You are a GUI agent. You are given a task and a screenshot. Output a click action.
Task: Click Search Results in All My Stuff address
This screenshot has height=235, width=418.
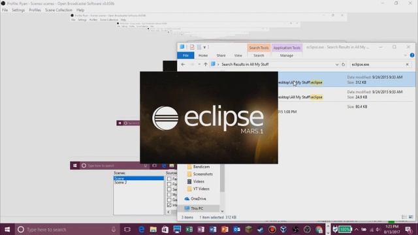pos(245,65)
